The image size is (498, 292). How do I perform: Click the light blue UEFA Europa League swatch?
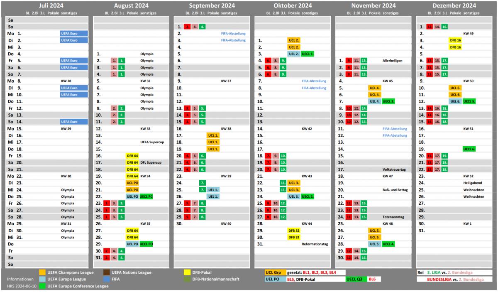tap(42, 279)
